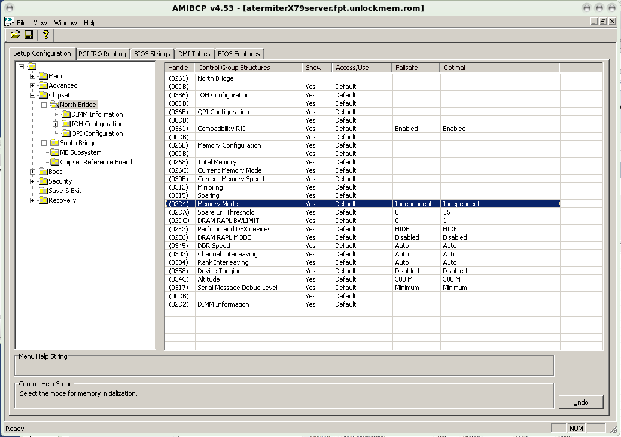Select DIMM Information in the tree
The width and height of the screenshot is (621, 437).
point(97,114)
